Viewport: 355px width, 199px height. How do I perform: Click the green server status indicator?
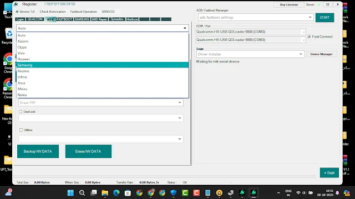[319, 4]
